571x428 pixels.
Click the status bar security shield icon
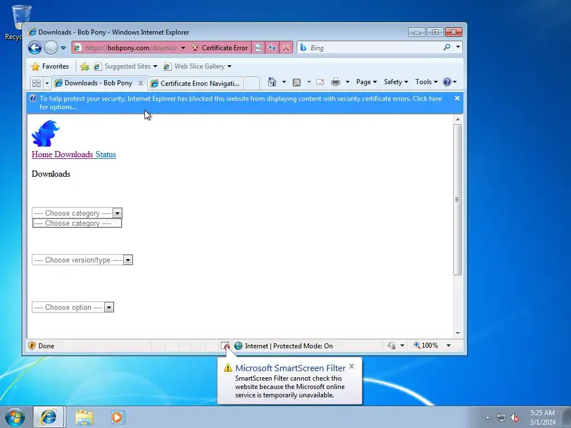[32, 346]
